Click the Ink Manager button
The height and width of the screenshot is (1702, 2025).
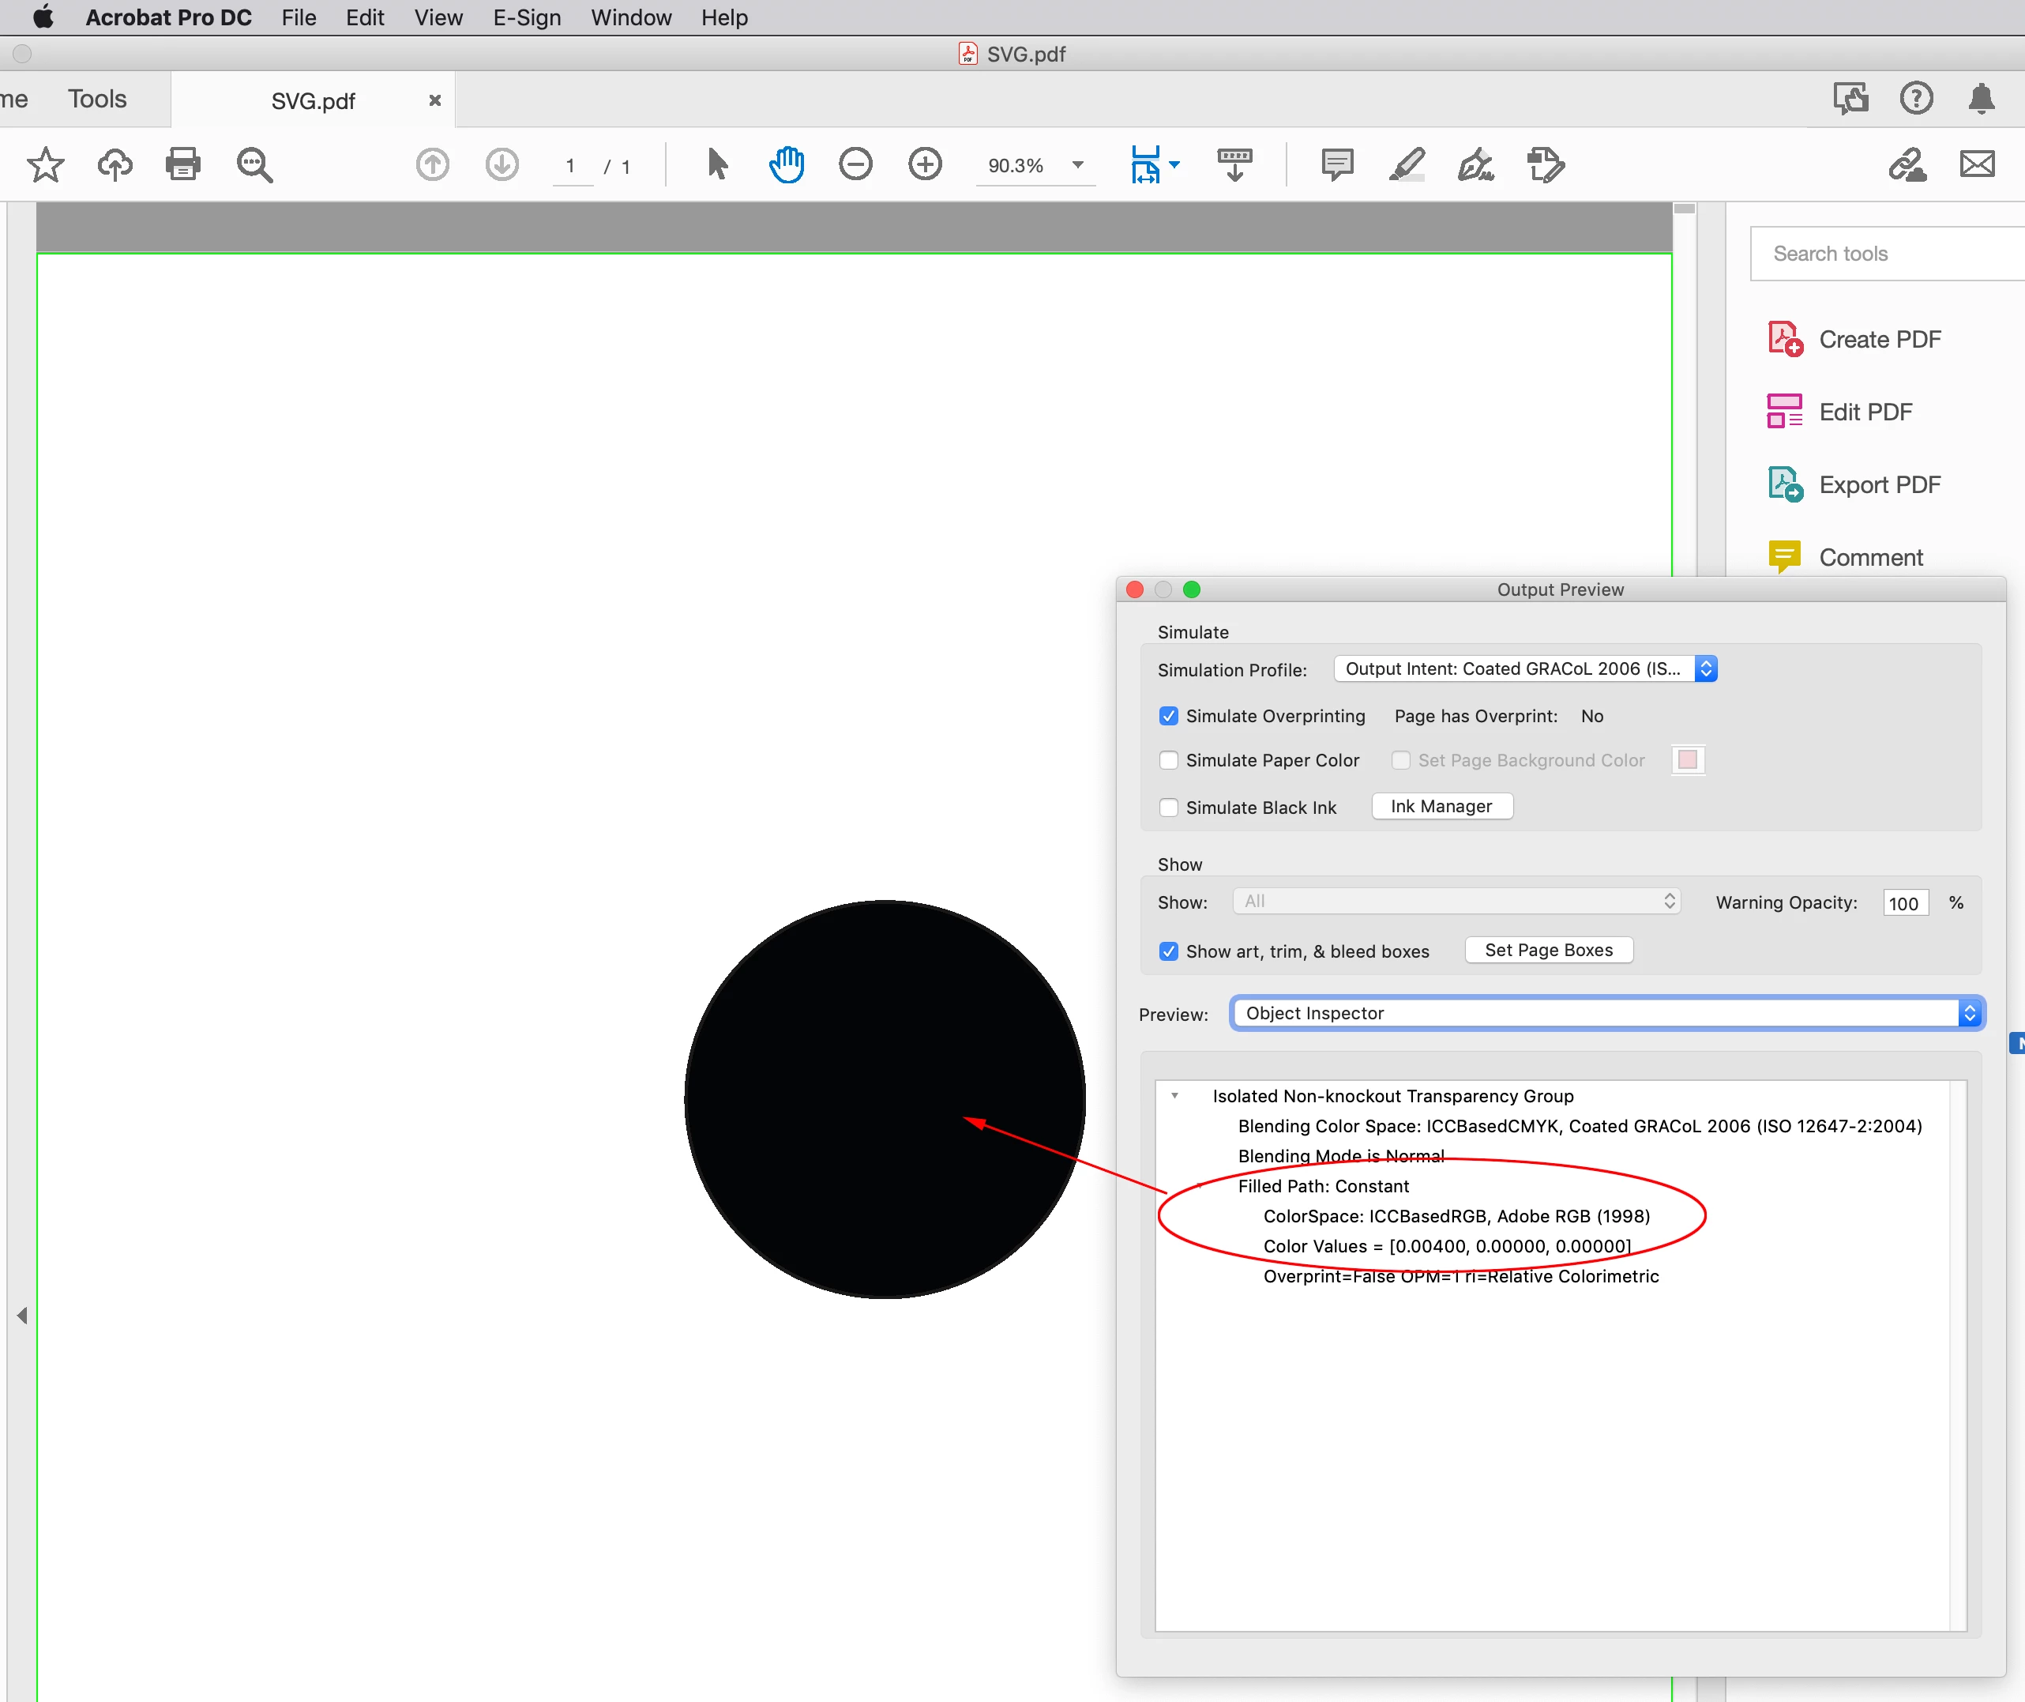click(x=1441, y=807)
